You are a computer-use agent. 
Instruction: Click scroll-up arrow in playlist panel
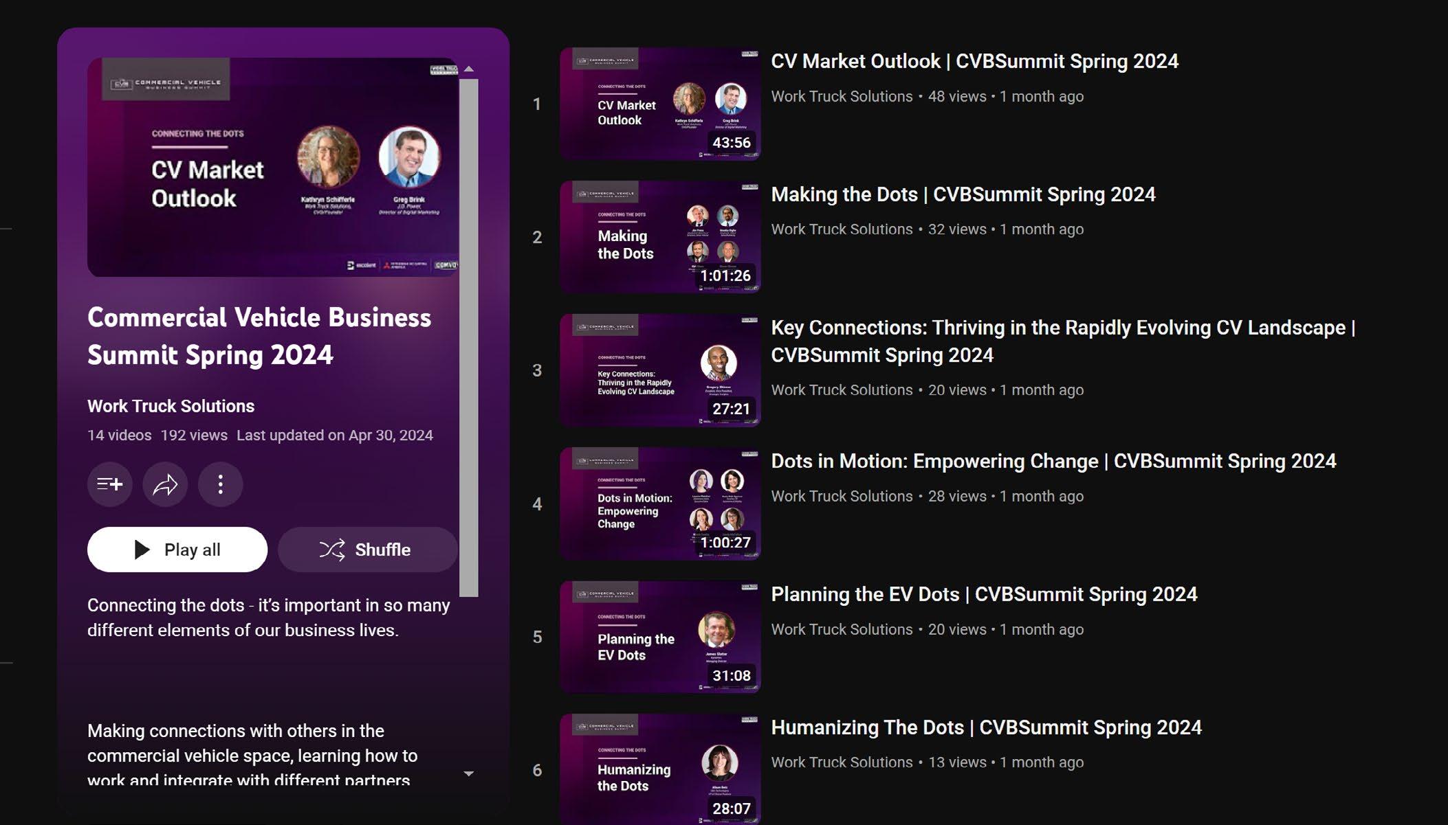[x=469, y=69]
